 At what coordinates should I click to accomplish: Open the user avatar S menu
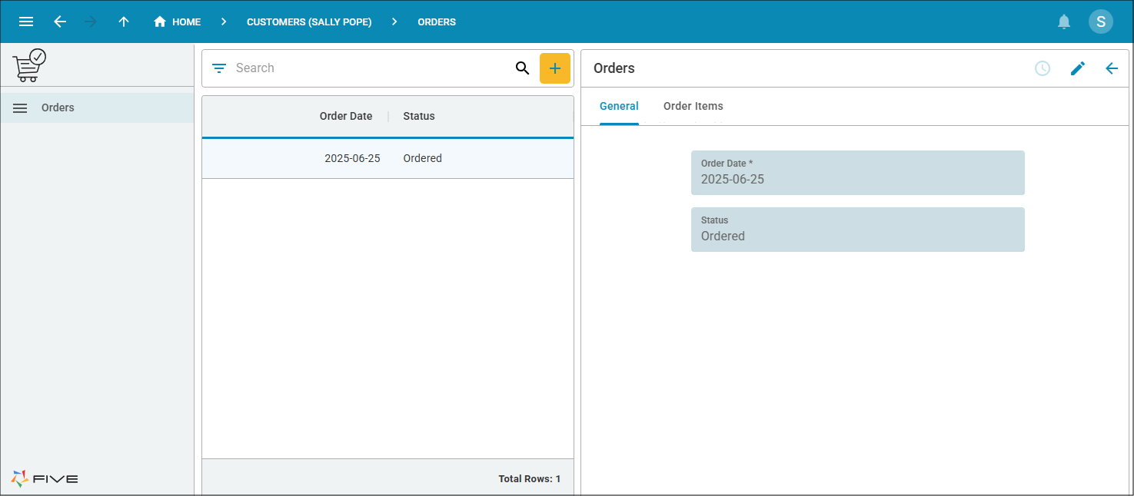tap(1100, 21)
